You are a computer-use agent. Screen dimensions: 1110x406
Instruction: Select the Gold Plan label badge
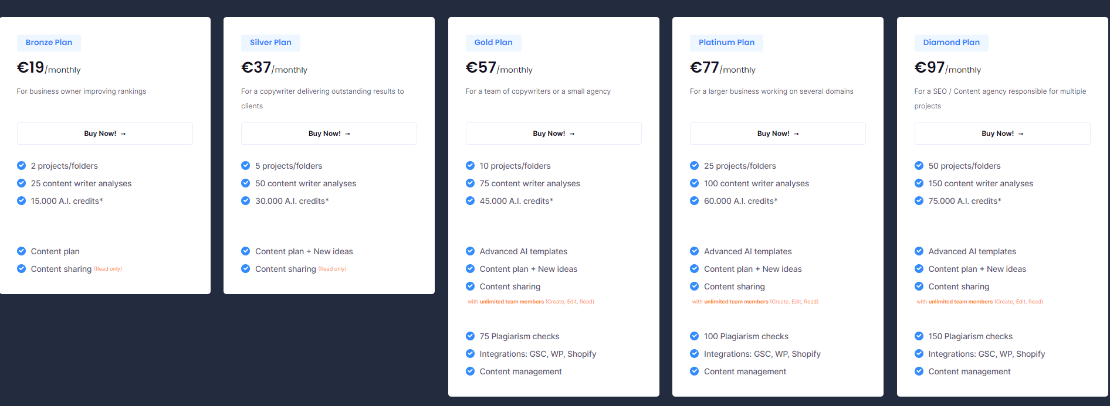pos(493,43)
